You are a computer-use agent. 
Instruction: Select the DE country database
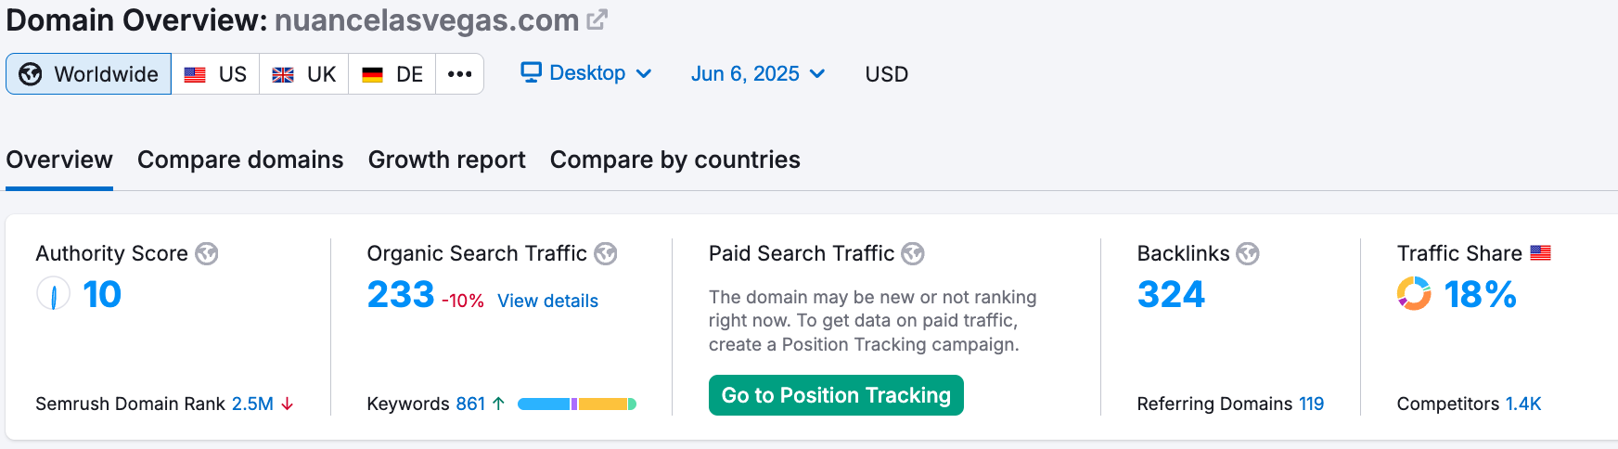point(392,74)
